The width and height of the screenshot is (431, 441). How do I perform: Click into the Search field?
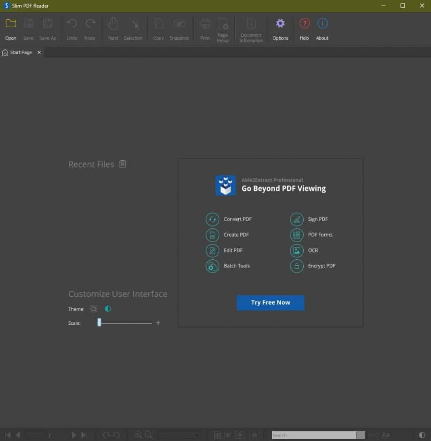314,435
